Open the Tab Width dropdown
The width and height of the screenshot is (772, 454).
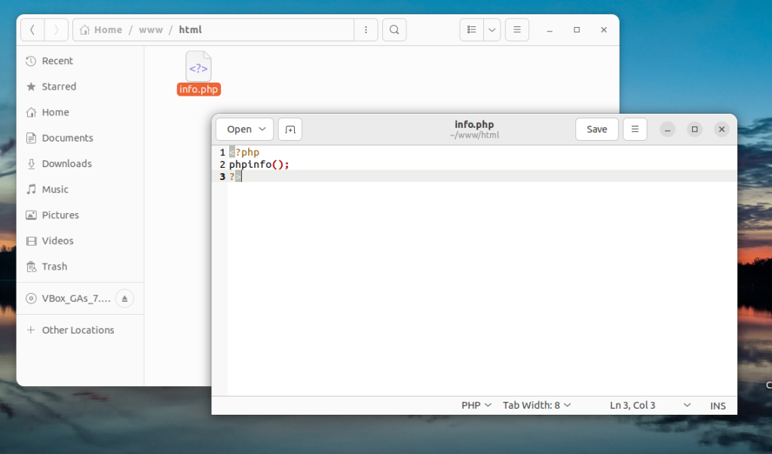pyautogui.click(x=537, y=405)
